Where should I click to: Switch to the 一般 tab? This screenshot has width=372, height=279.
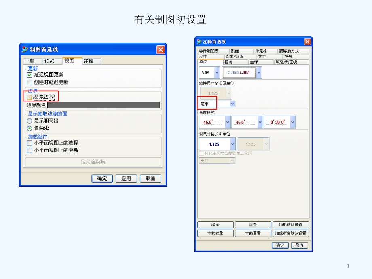pyautogui.click(x=32, y=61)
